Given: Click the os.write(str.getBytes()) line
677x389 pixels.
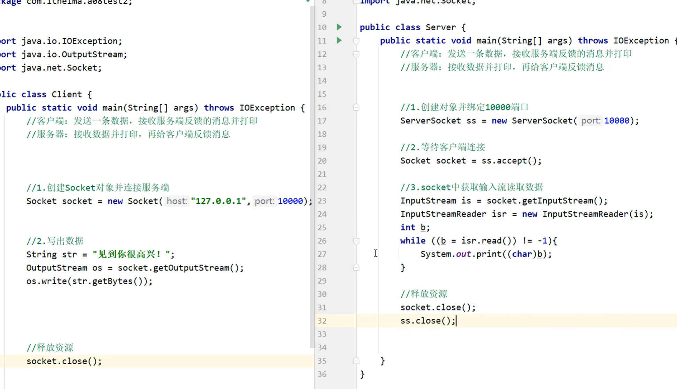Looking at the screenshot, I should point(89,281).
